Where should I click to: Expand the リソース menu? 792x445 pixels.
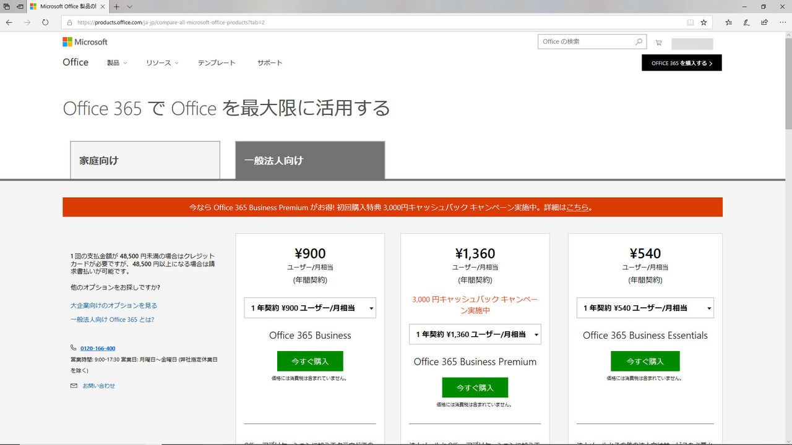(162, 63)
